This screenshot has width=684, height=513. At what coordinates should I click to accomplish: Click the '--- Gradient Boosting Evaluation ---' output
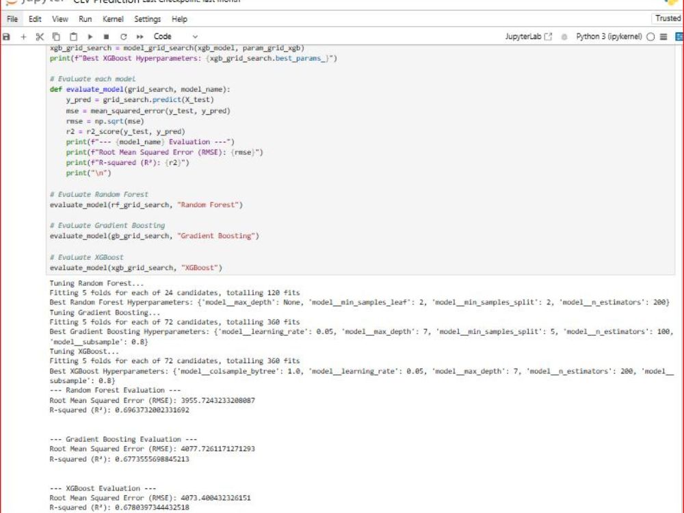pos(123,439)
